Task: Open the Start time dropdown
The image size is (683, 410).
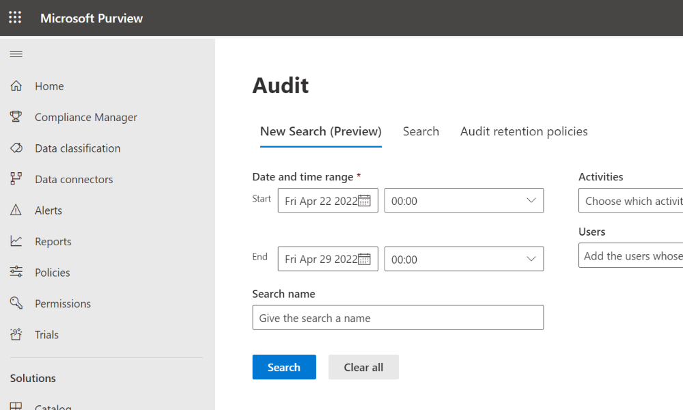Action: click(x=531, y=200)
